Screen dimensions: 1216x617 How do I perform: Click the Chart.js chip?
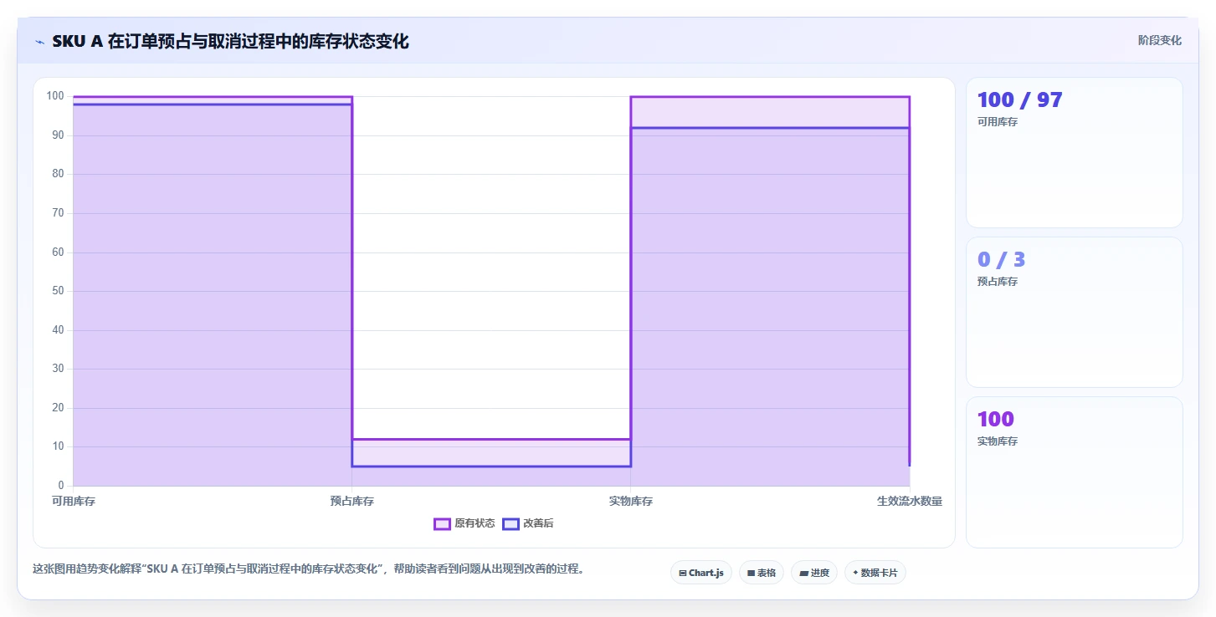[x=700, y=573]
